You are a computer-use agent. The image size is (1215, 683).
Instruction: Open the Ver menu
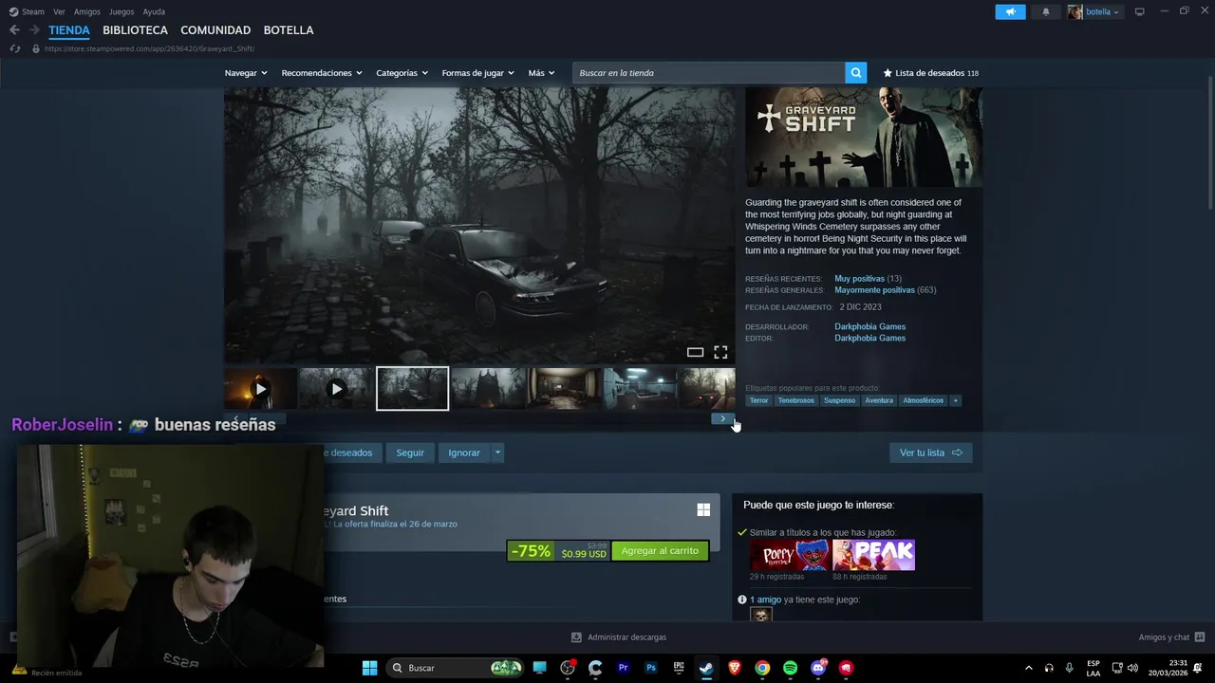[59, 11]
